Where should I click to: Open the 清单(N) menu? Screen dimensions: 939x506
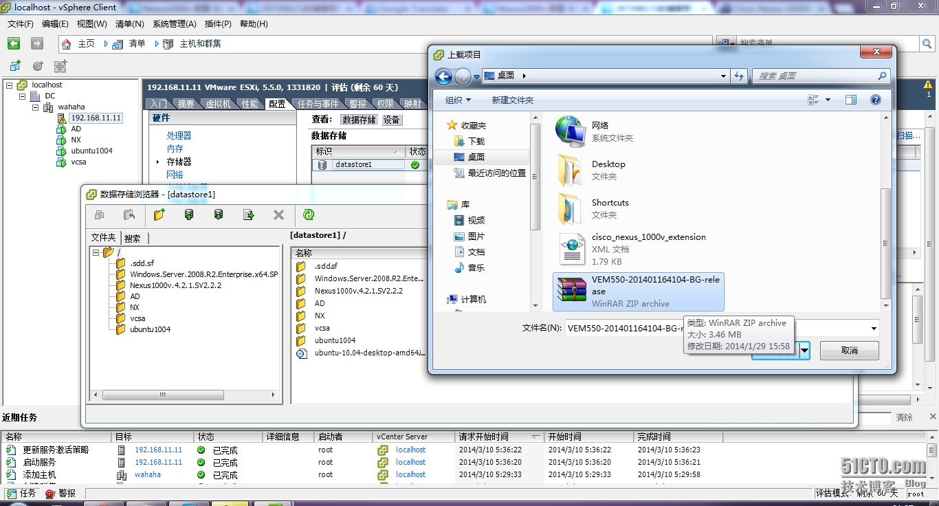(x=129, y=24)
